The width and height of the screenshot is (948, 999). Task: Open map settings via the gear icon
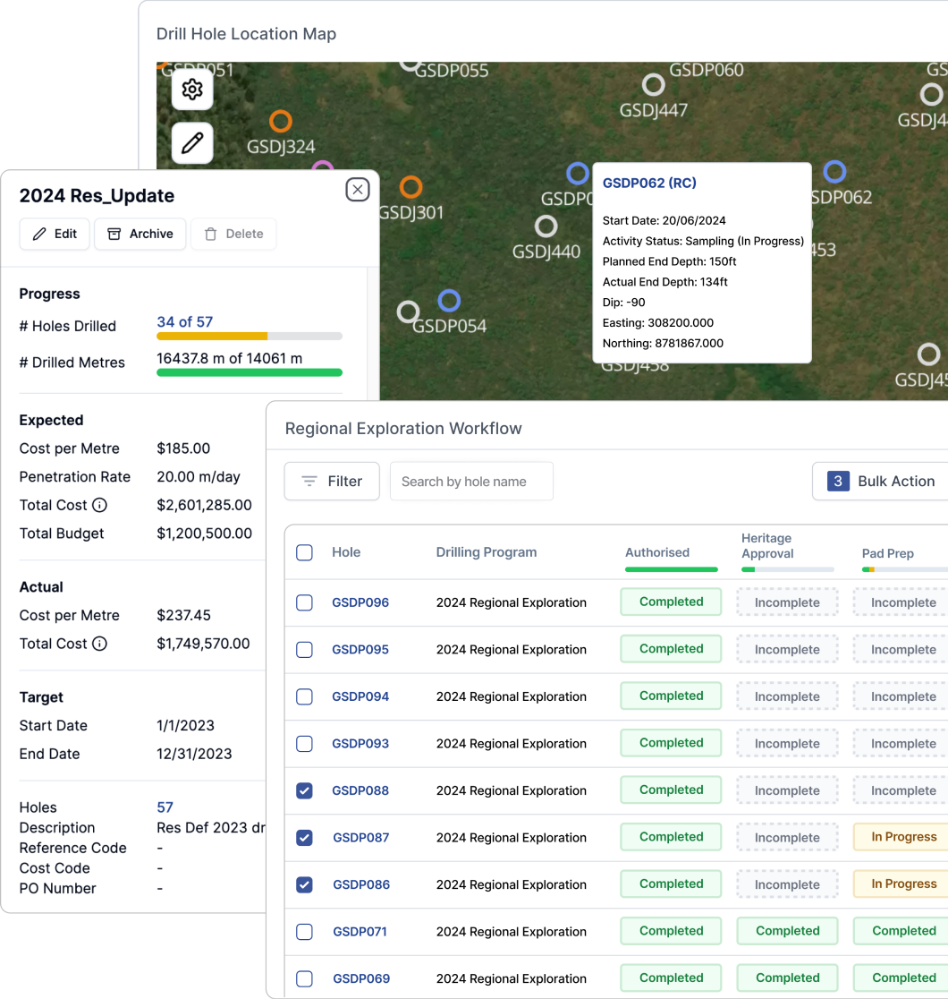pyautogui.click(x=192, y=90)
